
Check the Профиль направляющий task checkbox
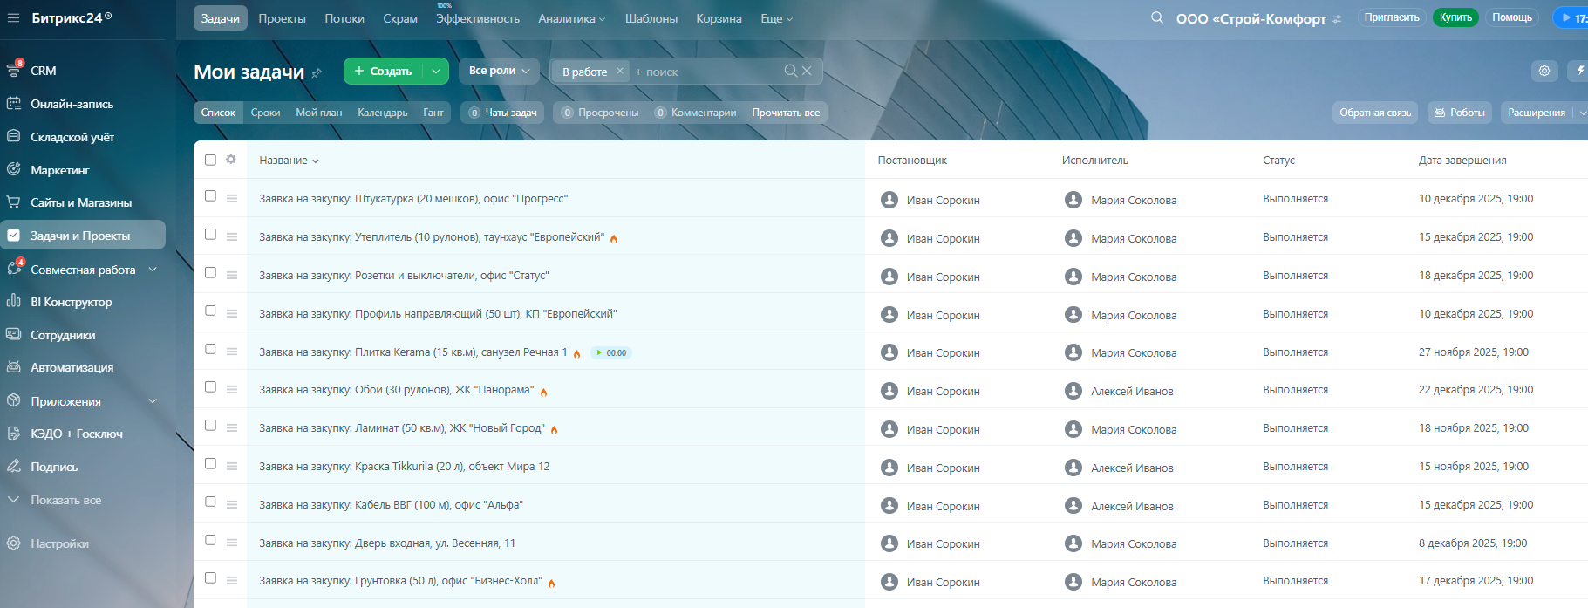[x=210, y=311]
